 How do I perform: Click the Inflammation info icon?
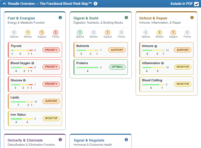(x=162, y=63)
